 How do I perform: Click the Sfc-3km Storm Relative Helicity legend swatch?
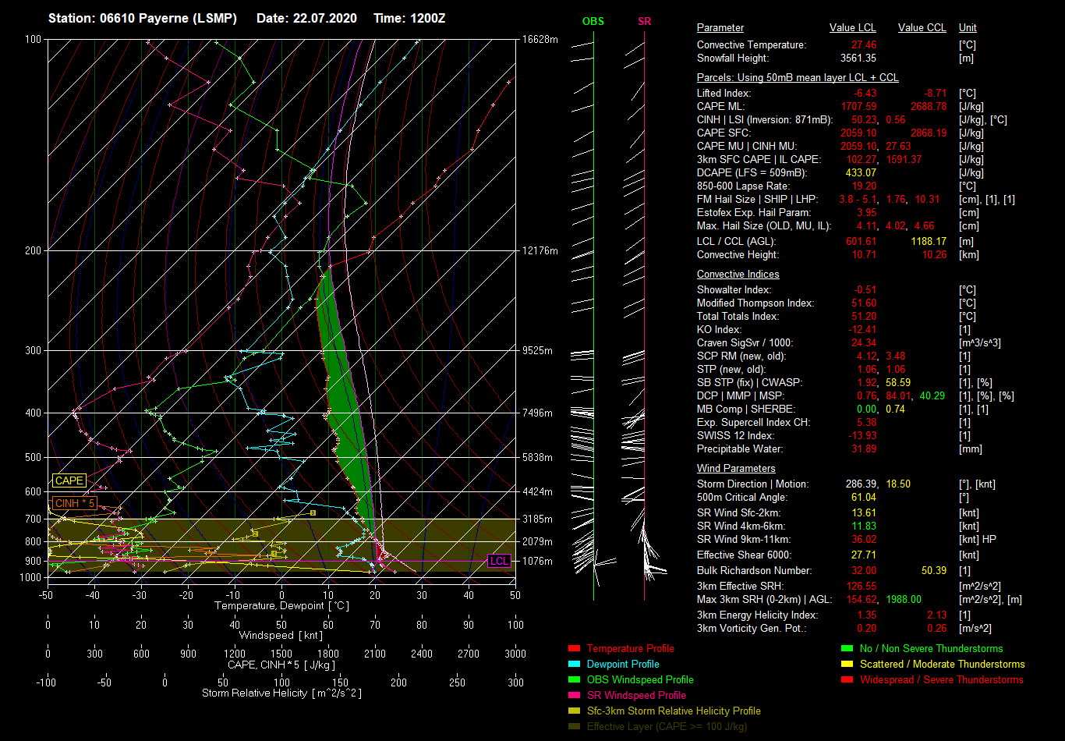(x=575, y=711)
